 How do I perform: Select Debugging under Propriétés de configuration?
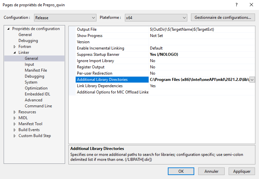coord(28,41)
